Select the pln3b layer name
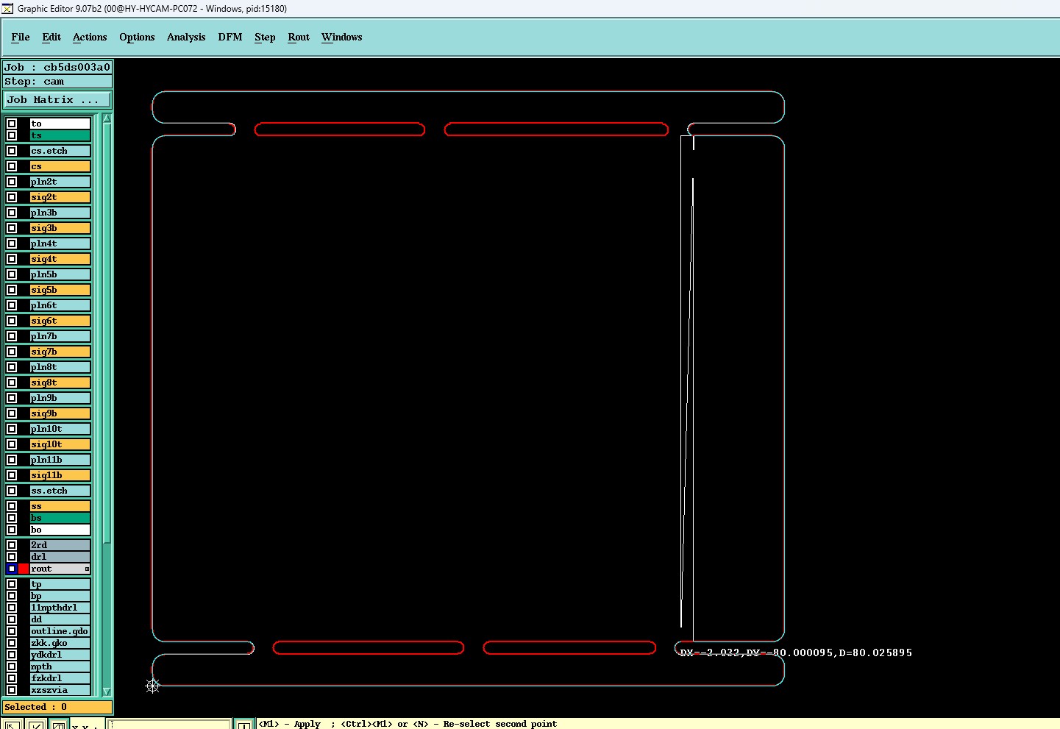 [x=60, y=213]
